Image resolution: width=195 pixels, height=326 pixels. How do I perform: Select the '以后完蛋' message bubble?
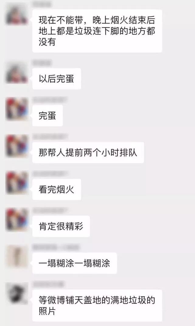pyautogui.click(x=57, y=79)
